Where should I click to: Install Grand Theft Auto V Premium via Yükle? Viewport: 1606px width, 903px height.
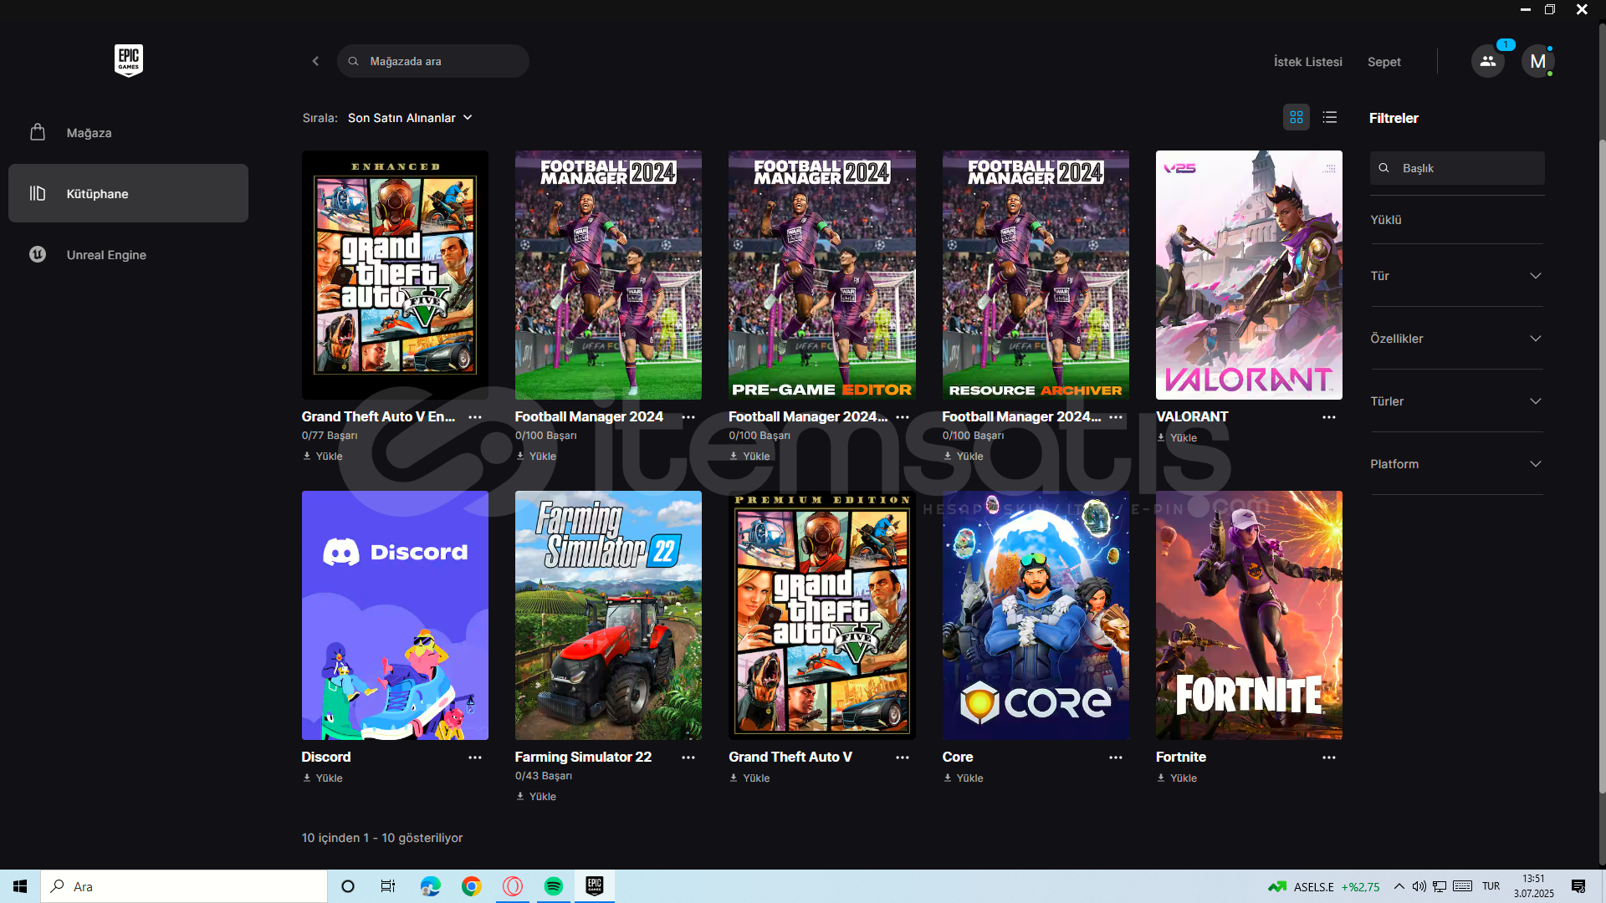[749, 778]
